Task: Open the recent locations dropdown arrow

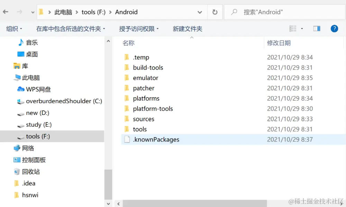Action: (33, 12)
